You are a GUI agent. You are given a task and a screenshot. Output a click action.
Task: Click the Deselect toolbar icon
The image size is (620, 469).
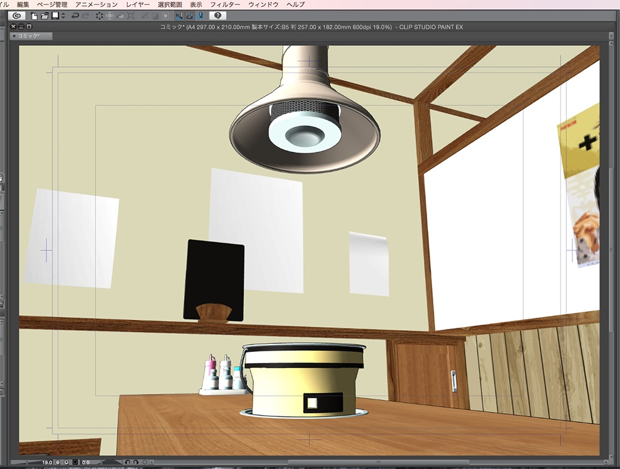[x=144, y=16]
